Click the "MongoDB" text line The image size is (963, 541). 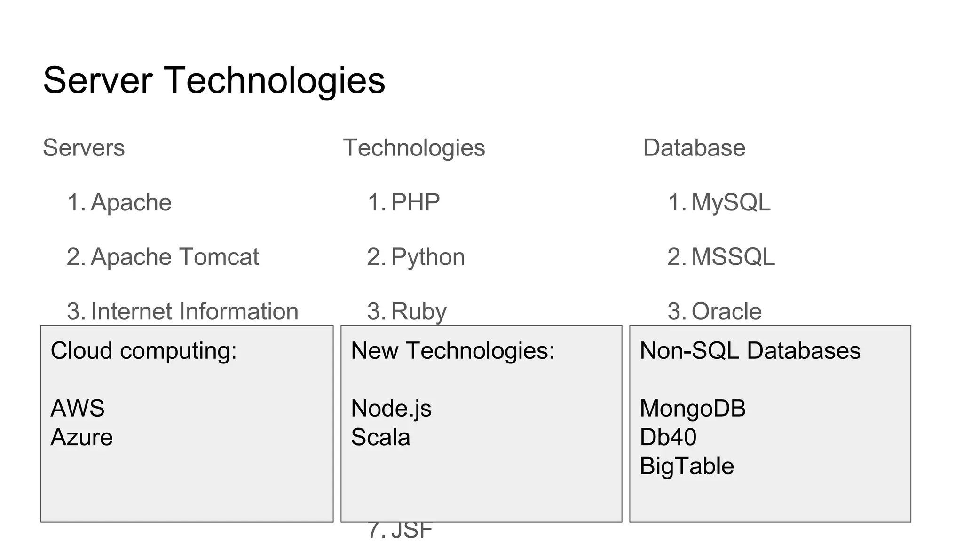pos(693,408)
